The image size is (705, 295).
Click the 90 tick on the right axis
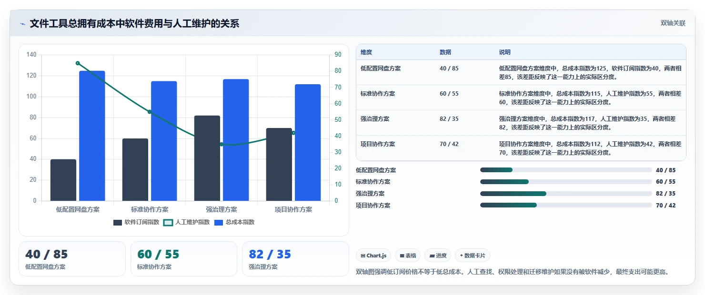coord(338,55)
